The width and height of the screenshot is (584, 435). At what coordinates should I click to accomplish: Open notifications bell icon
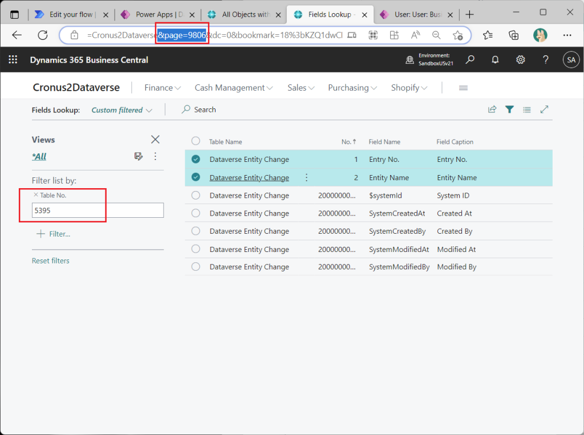pyautogui.click(x=495, y=60)
